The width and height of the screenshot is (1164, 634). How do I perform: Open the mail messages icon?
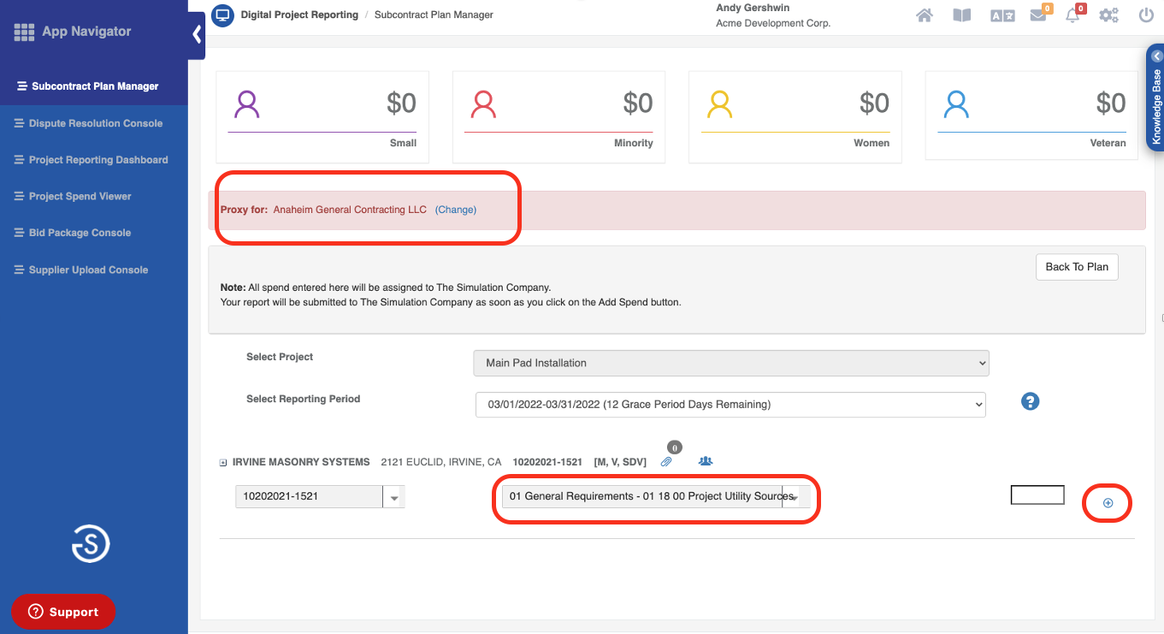point(1039,15)
